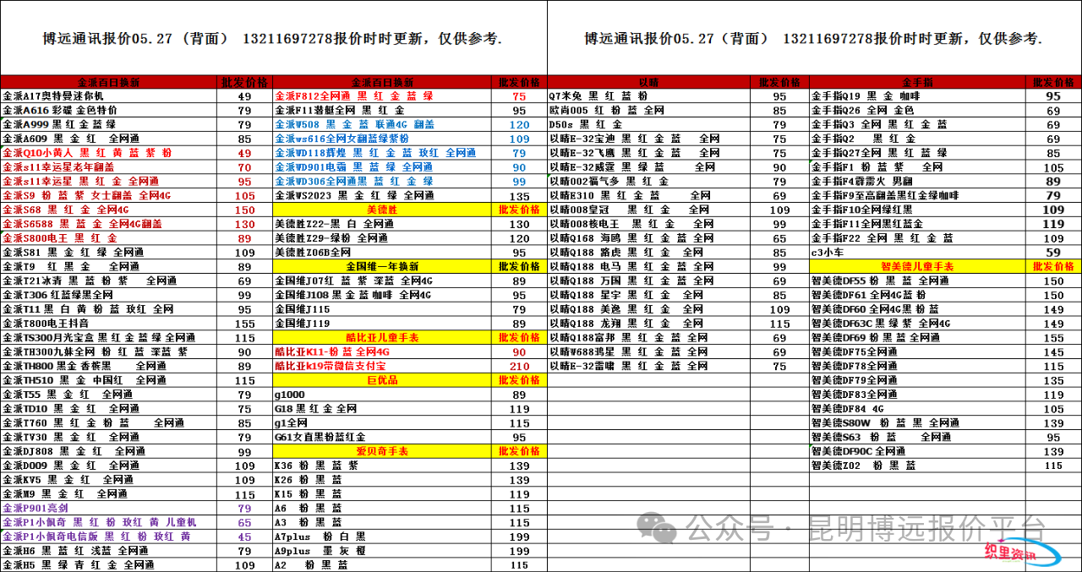This screenshot has height=572, width=1082.
Task: Select the price 210 for 酷比亚k19
Action: coord(519,366)
